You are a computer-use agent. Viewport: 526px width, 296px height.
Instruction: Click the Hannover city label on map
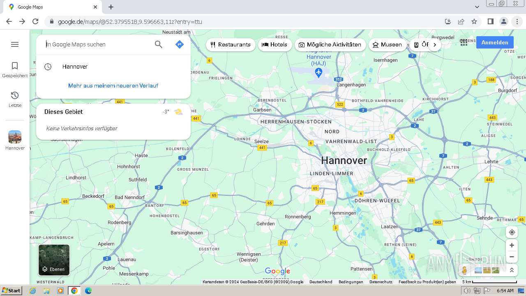click(344, 161)
